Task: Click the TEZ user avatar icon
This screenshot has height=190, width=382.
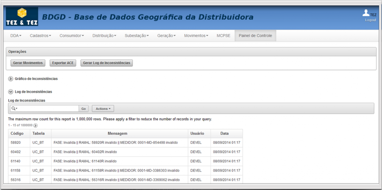Action: pyautogui.click(x=366, y=13)
